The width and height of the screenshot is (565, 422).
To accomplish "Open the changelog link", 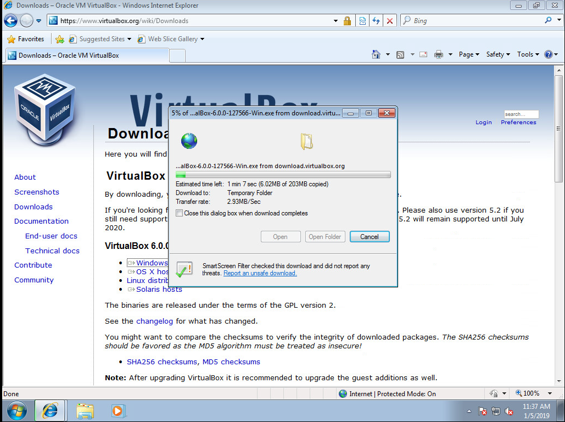I will tap(155, 321).
